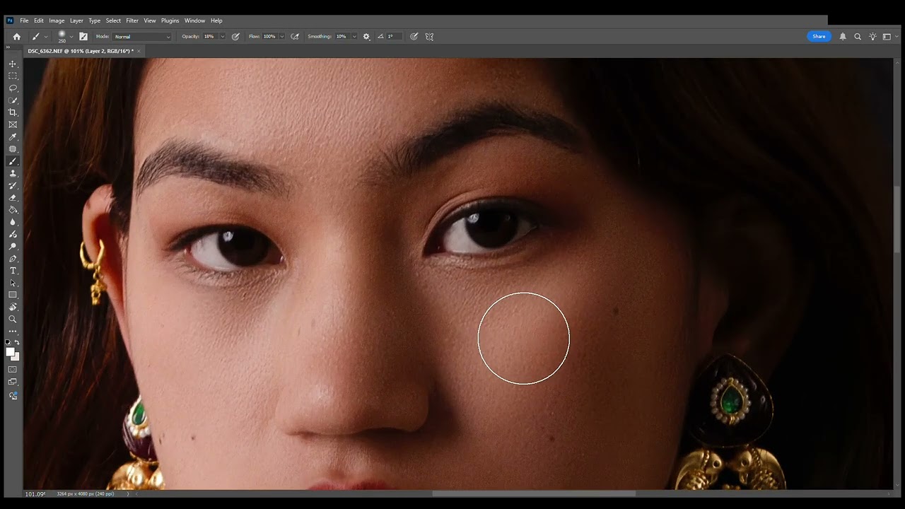
Task: Select the Zoom tool
Action: click(13, 319)
